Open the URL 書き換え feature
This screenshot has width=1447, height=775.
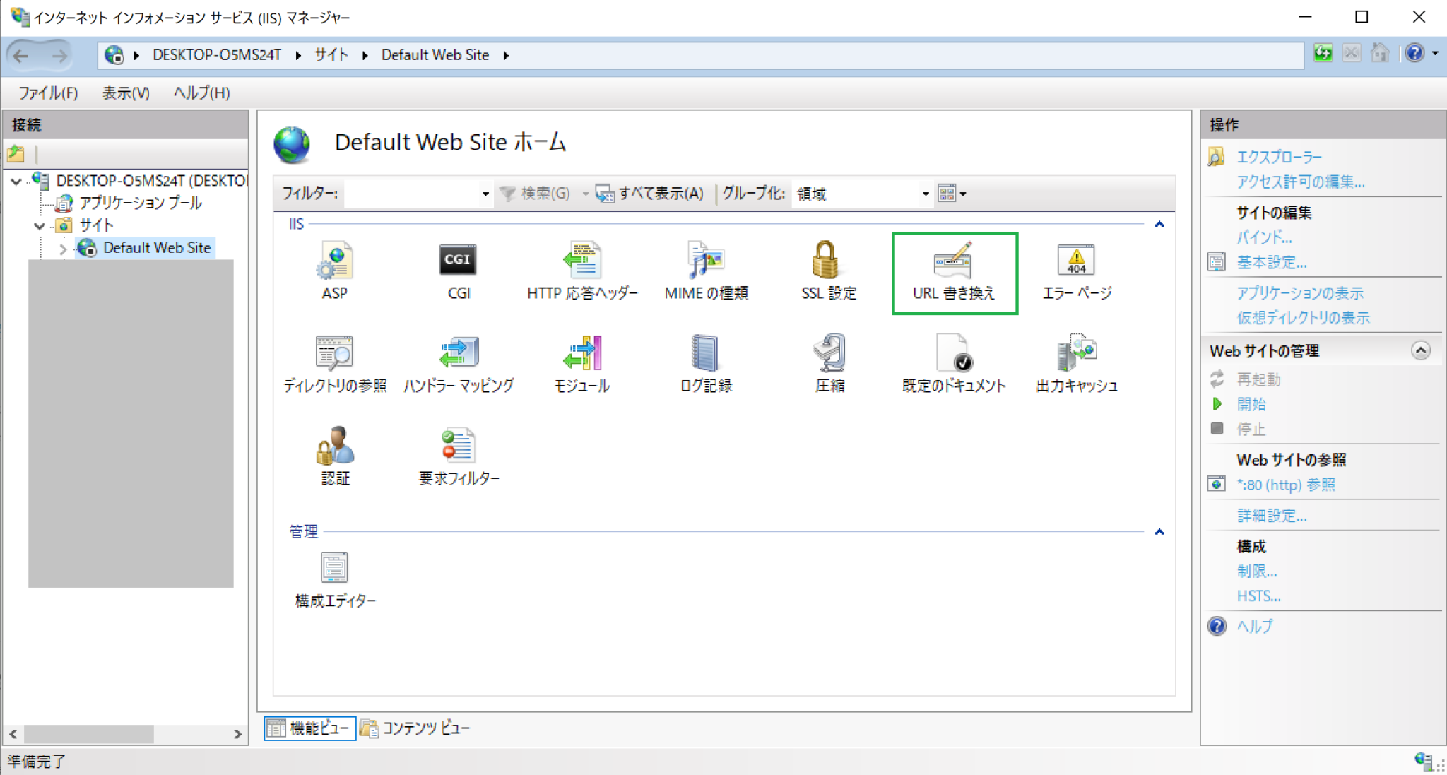coord(955,272)
